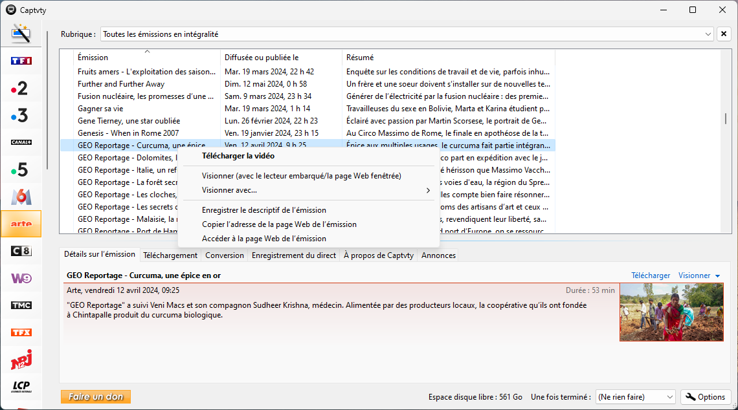Image resolution: width=738 pixels, height=410 pixels.
Task: Choose 'Accéder à la page Web de l'émission'
Action: coord(309,239)
